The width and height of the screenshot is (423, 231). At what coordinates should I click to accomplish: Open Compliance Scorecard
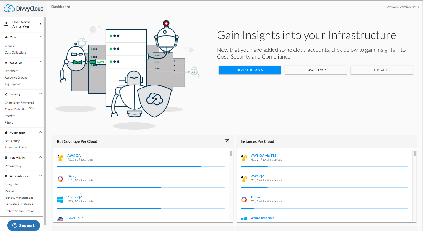(19, 103)
